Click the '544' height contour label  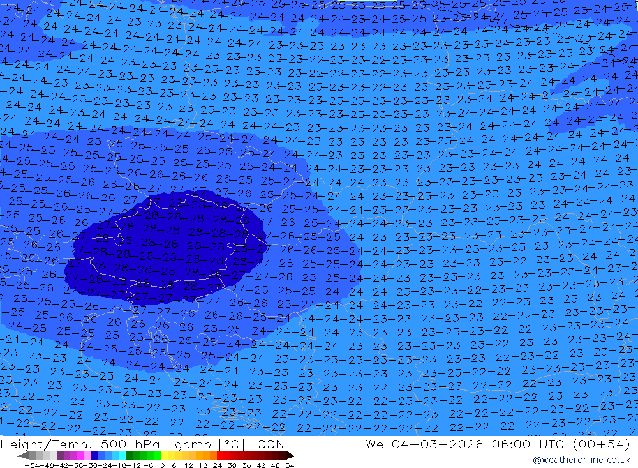tap(498, 23)
